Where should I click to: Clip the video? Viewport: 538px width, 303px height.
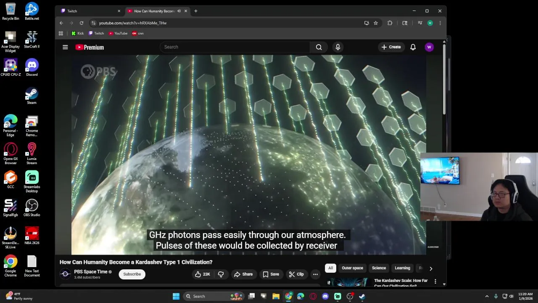click(296, 274)
